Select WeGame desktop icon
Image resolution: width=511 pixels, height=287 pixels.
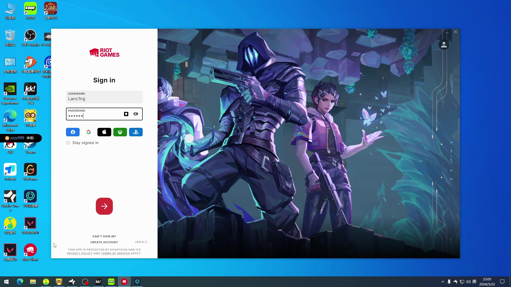pyautogui.click(x=30, y=172)
